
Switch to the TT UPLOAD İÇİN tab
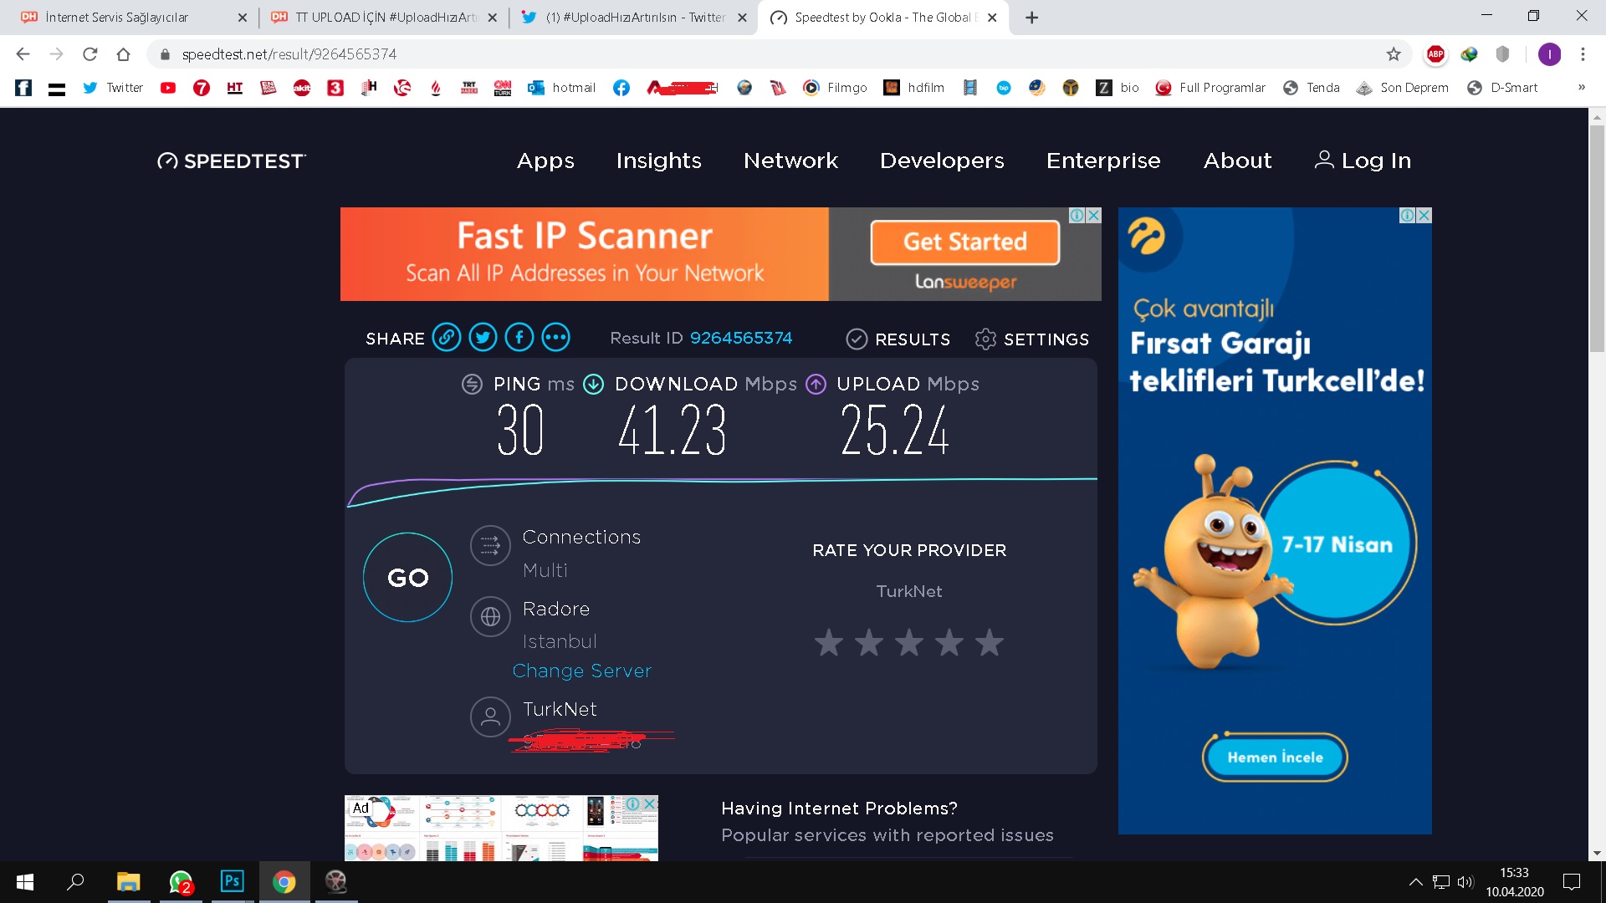(x=383, y=18)
